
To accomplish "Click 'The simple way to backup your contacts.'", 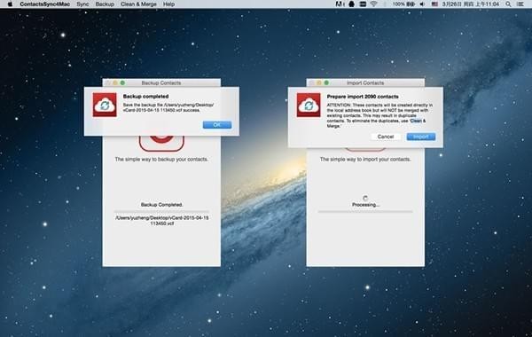I will tap(161, 159).
